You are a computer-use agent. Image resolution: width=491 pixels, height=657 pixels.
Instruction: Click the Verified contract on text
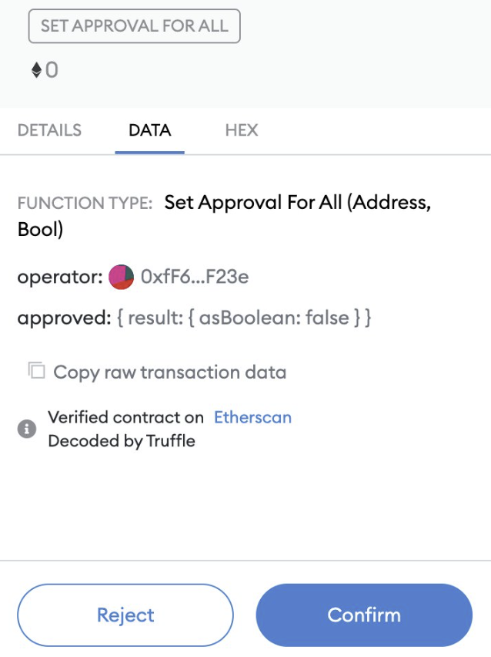(125, 418)
